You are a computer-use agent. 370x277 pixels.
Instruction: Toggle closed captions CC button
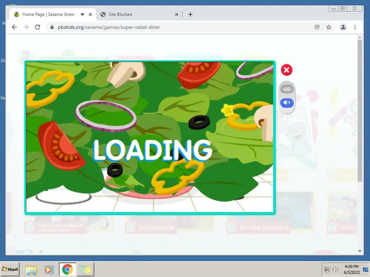pyautogui.click(x=287, y=89)
